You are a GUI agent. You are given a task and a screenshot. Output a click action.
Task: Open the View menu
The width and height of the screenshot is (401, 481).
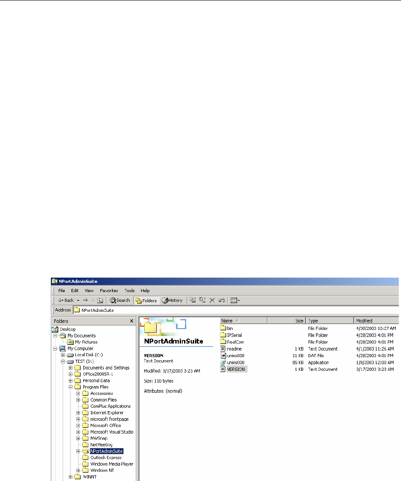point(89,290)
